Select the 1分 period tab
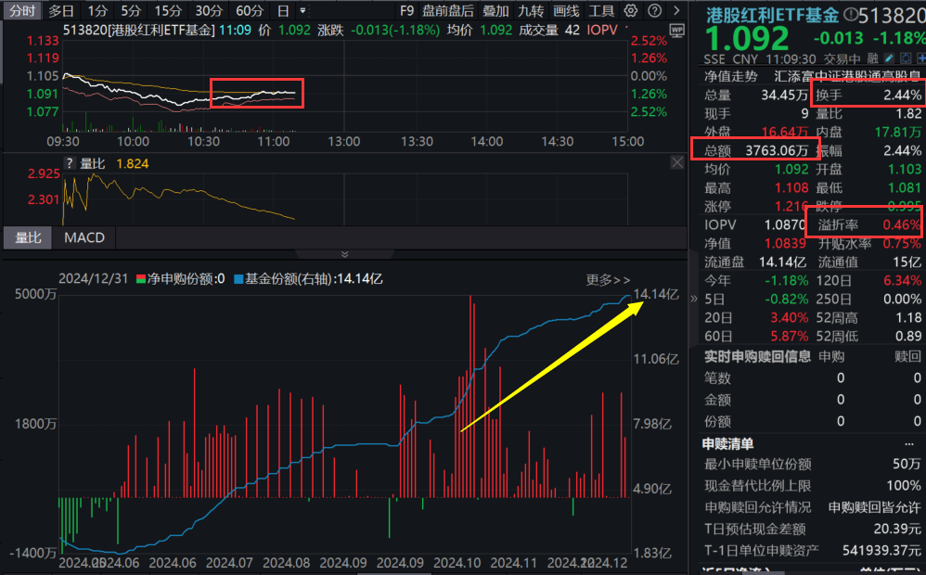The height and width of the screenshot is (575, 926). tap(97, 10)
